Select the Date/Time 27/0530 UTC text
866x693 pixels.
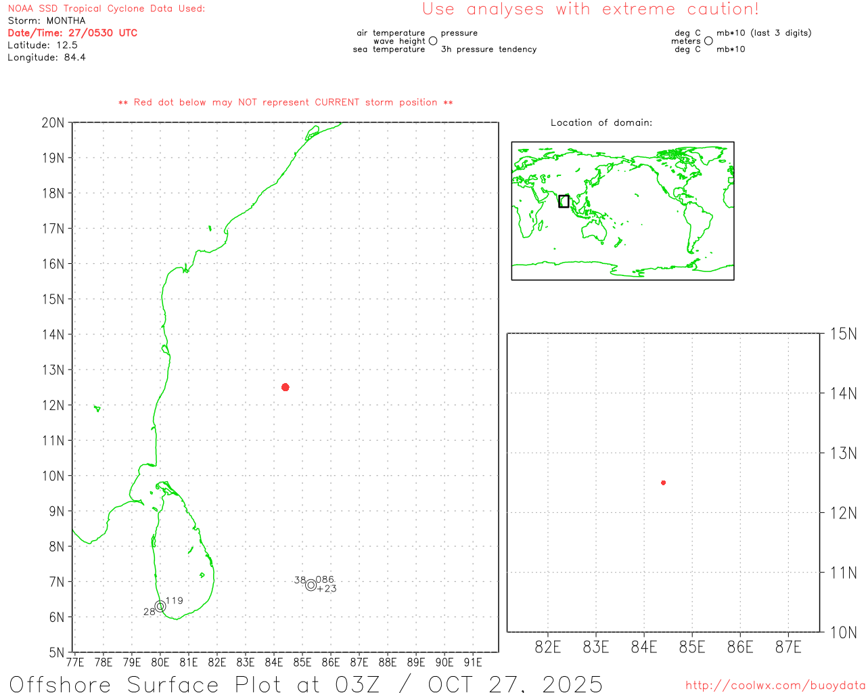click(72, 33)
